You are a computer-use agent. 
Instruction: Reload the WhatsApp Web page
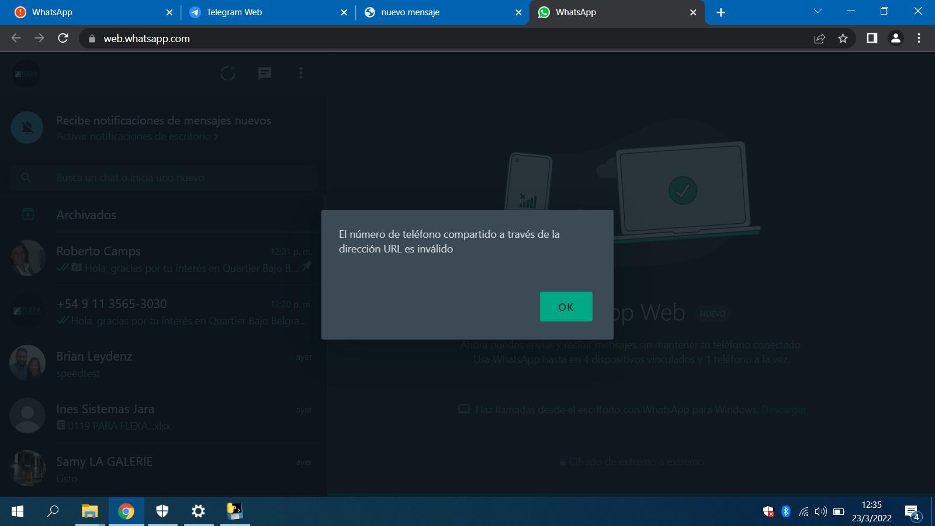pyautogui.click(x=63, y=38)
